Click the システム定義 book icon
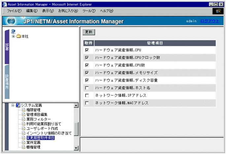The height and width of the screenshot is (154, 226). (18, 105)
